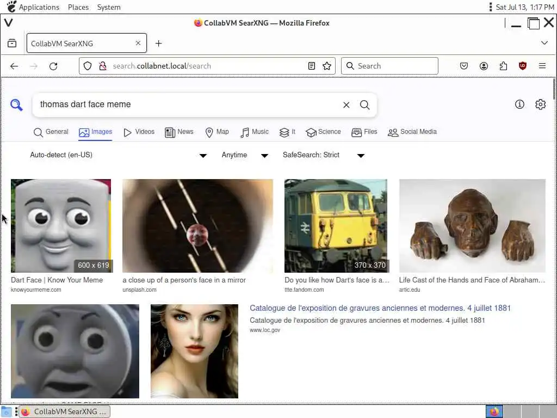Click the unsplash.com source text
557x418 pixels.
(x=139, y=290)
